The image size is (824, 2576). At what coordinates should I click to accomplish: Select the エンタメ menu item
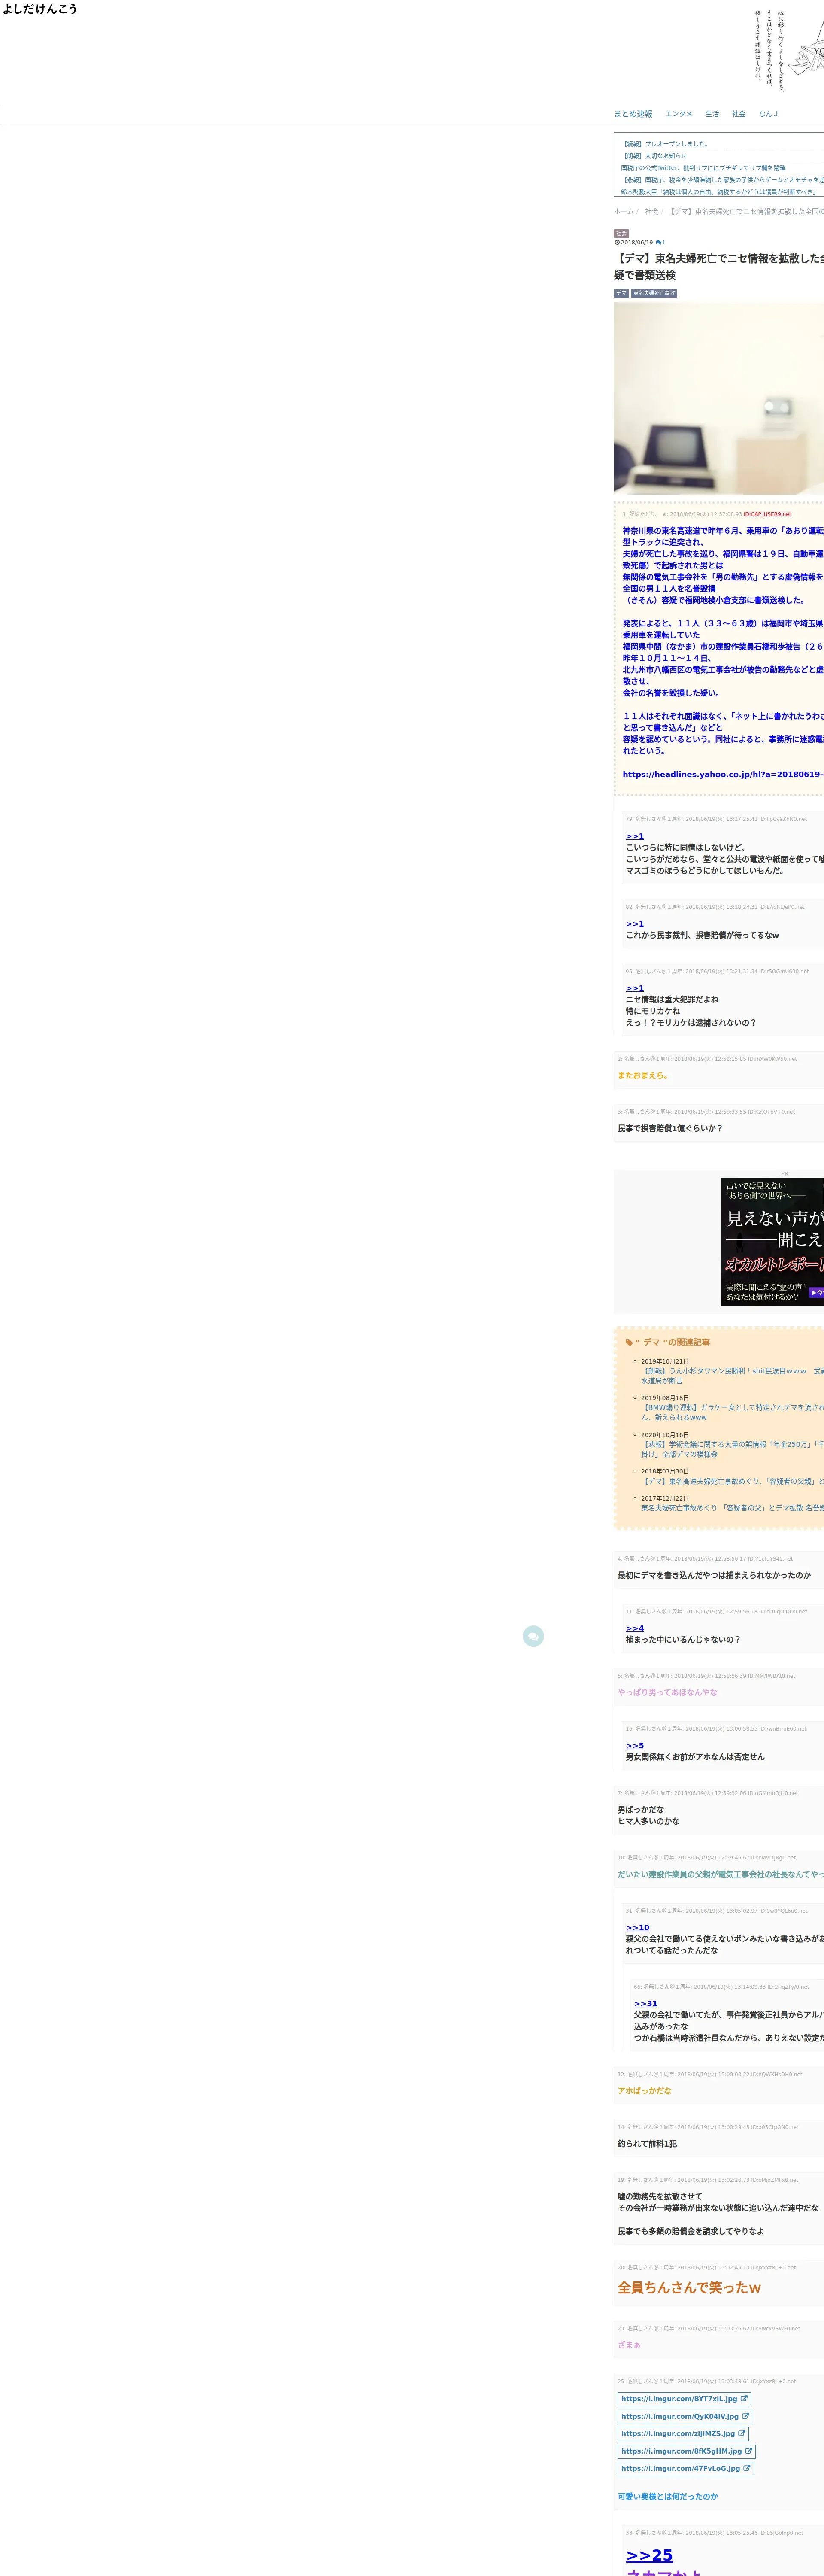(x=679, y=114)
